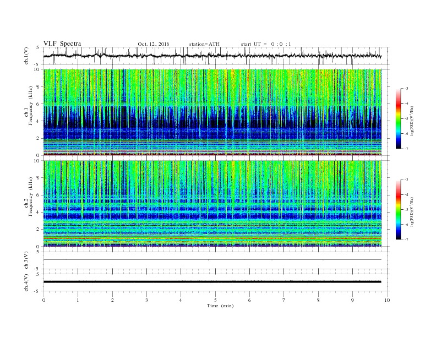
Task: Click the "VLF Spectra" plot title
Action: [x=62, y=44]
